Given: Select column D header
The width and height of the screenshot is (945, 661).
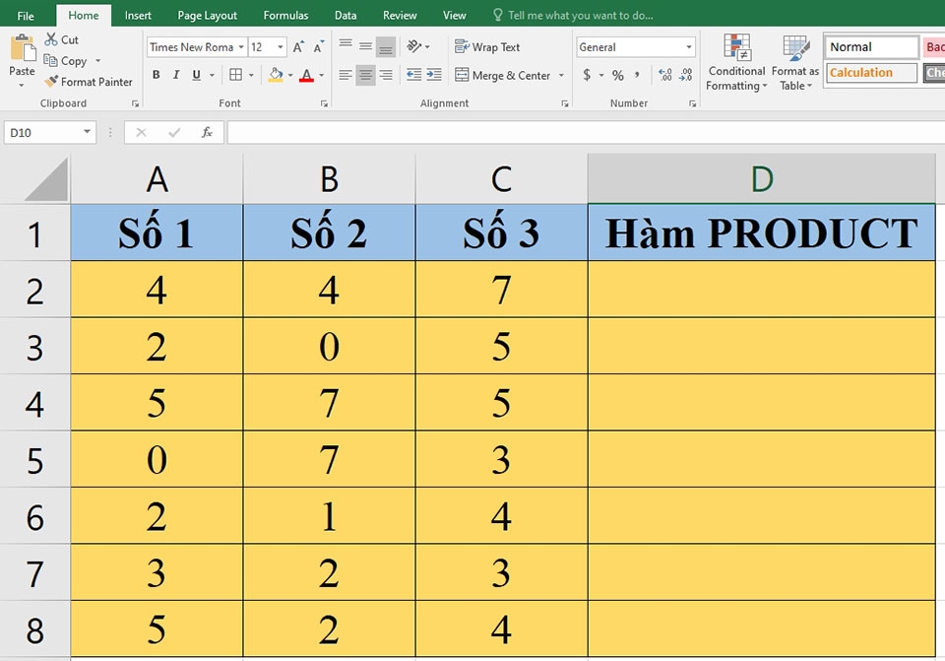Looking at the screenshot, I should [762, 179].
